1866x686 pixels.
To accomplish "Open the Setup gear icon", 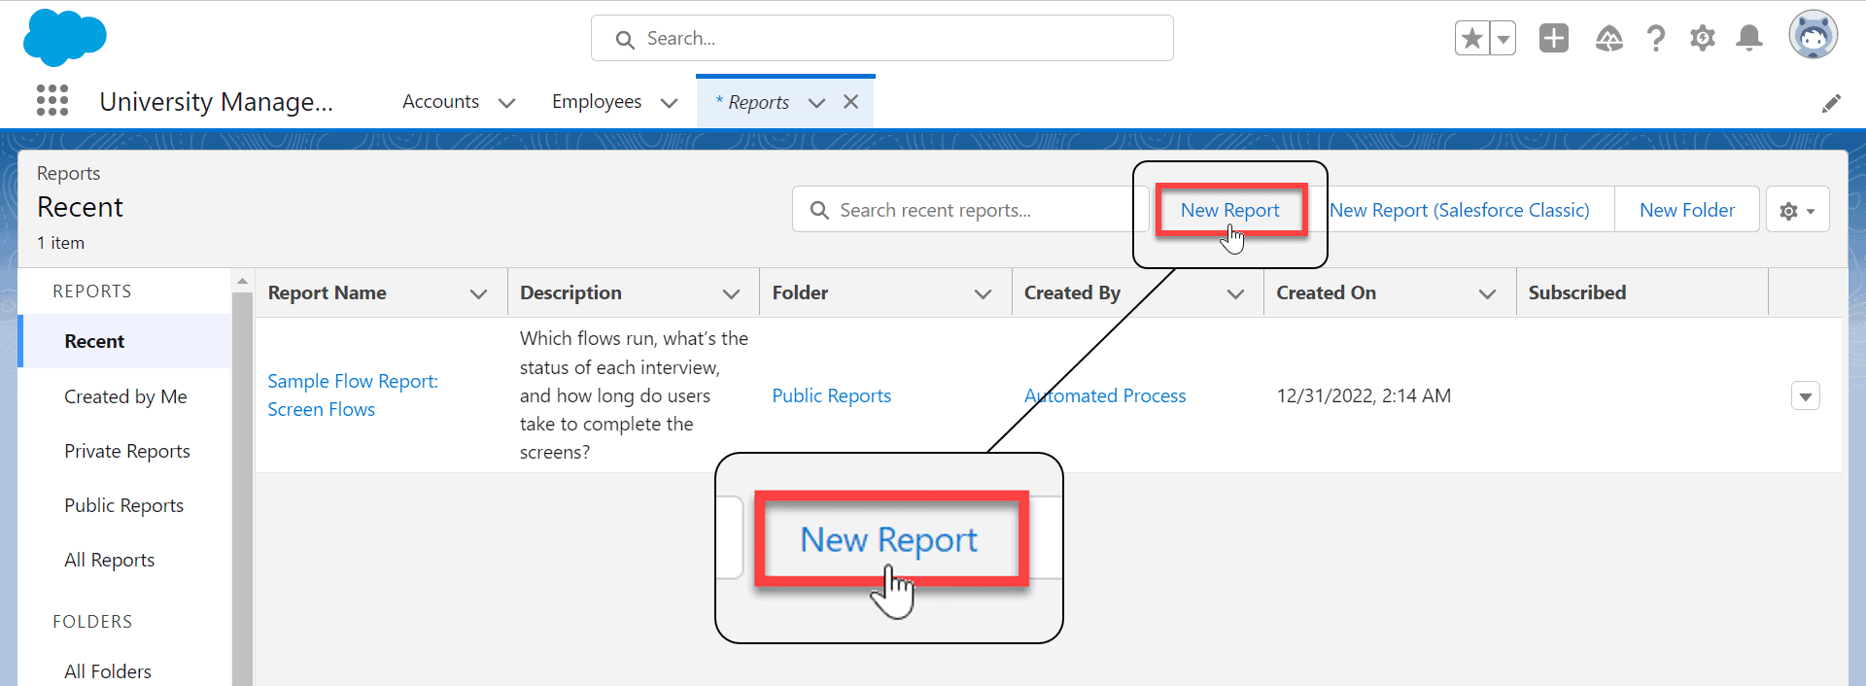I will pyautogui.click(x=1703, y=39).
